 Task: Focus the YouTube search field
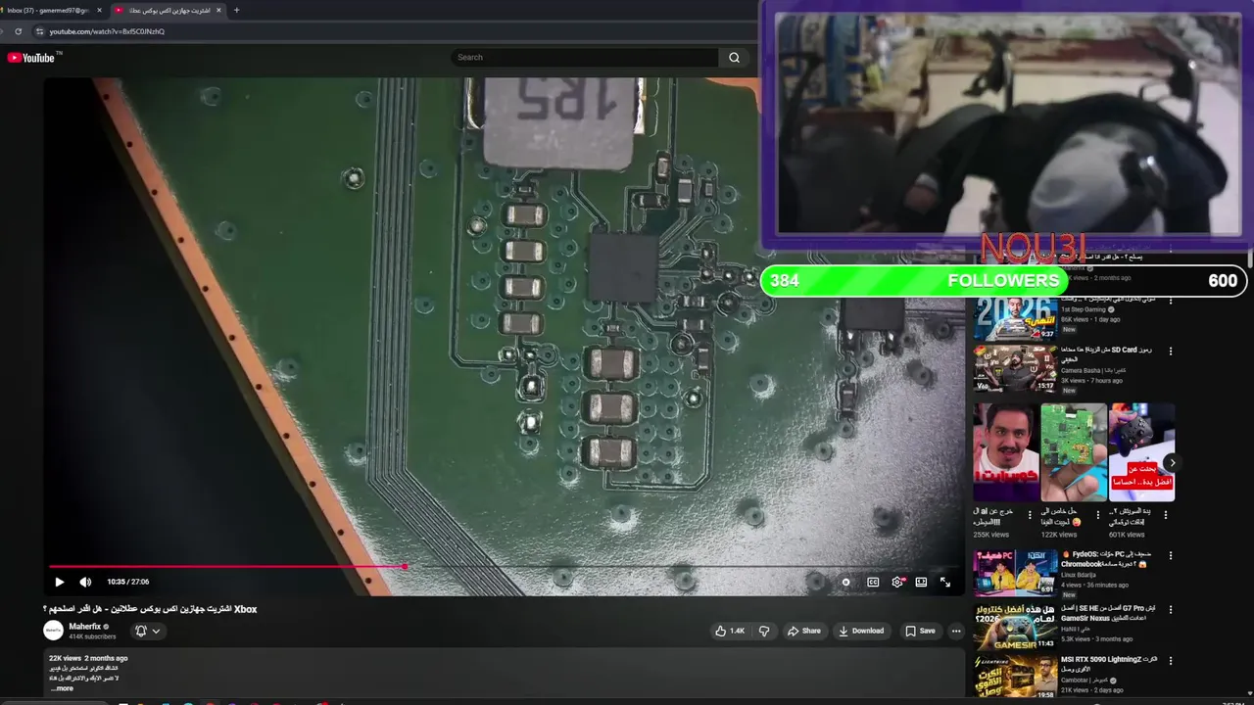[x=585, y=57]
